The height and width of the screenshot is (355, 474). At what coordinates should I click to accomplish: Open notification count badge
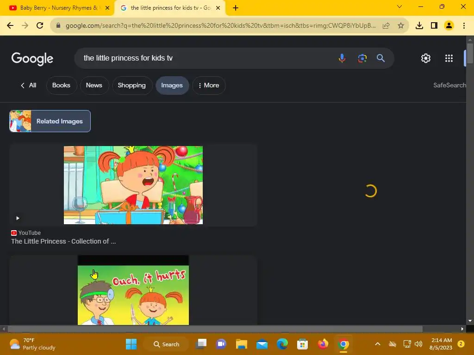tap(461, 343)
